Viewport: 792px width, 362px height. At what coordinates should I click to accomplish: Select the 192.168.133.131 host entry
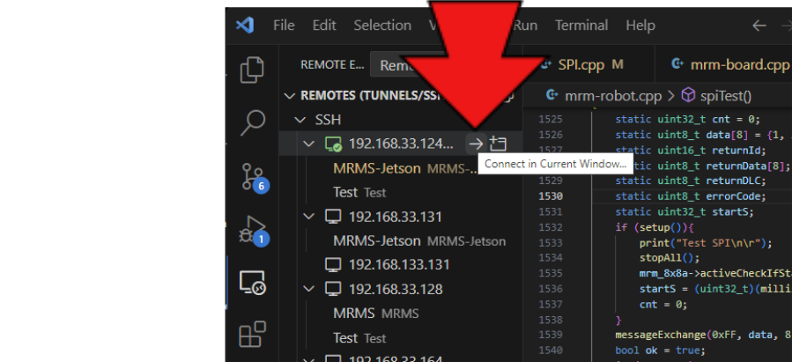(398, 264)
